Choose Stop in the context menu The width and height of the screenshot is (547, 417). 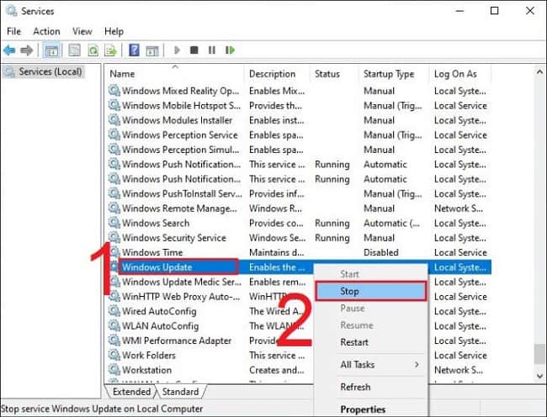tap(370, 291)
